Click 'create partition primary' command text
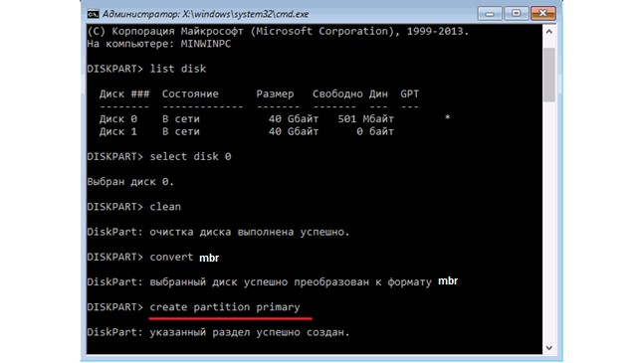The width and height of the screenshot is (635, 363). [225, 307]
